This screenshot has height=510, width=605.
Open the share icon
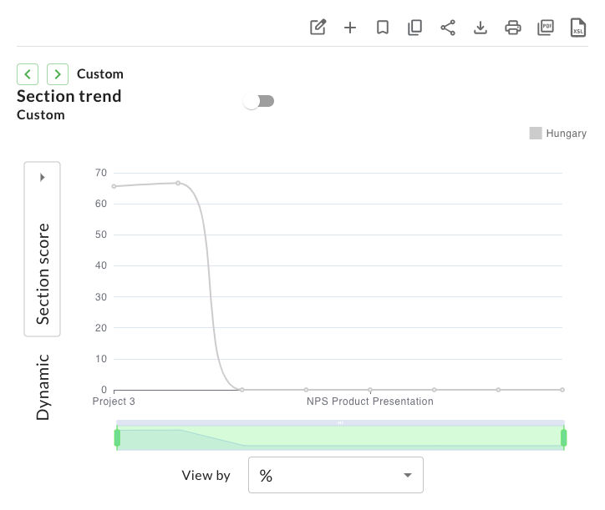448,28
